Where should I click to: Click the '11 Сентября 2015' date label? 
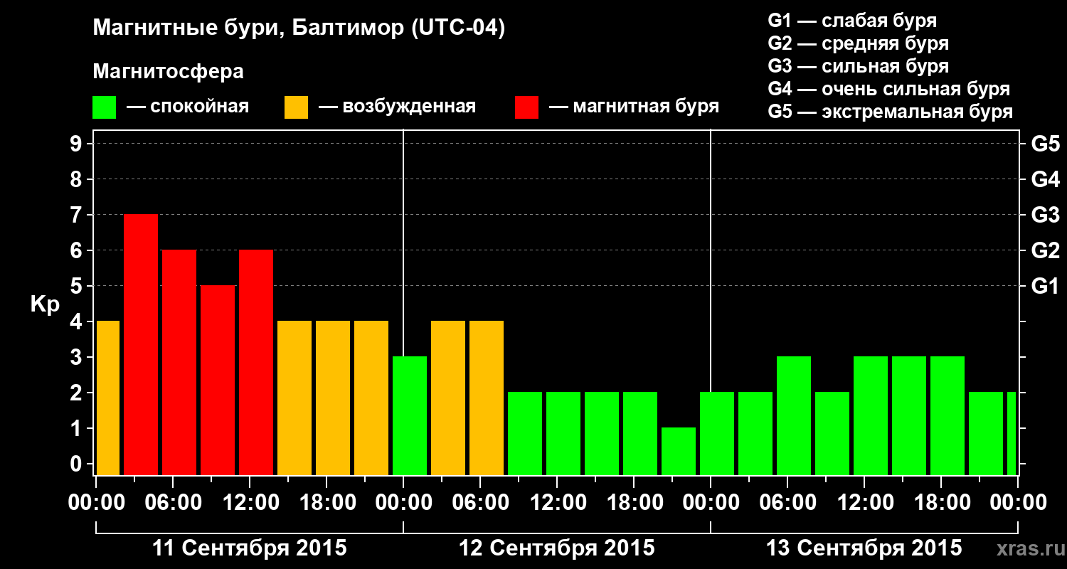[x=250, y=548]
